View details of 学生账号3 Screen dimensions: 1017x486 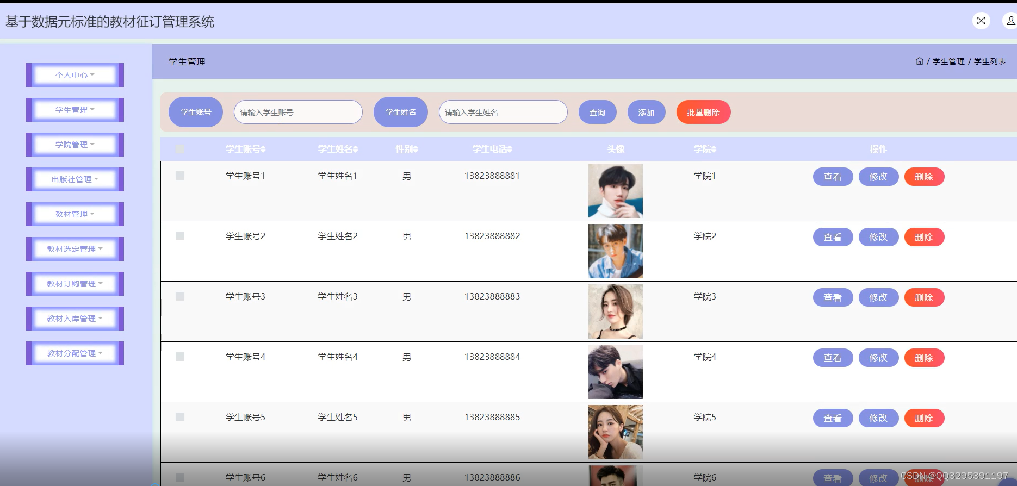click(833, 297)
